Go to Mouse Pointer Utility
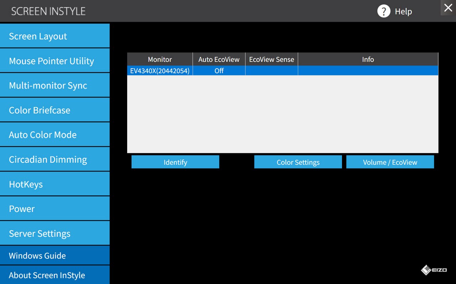Viewport: 456px width, 284px height. [55, 61]
